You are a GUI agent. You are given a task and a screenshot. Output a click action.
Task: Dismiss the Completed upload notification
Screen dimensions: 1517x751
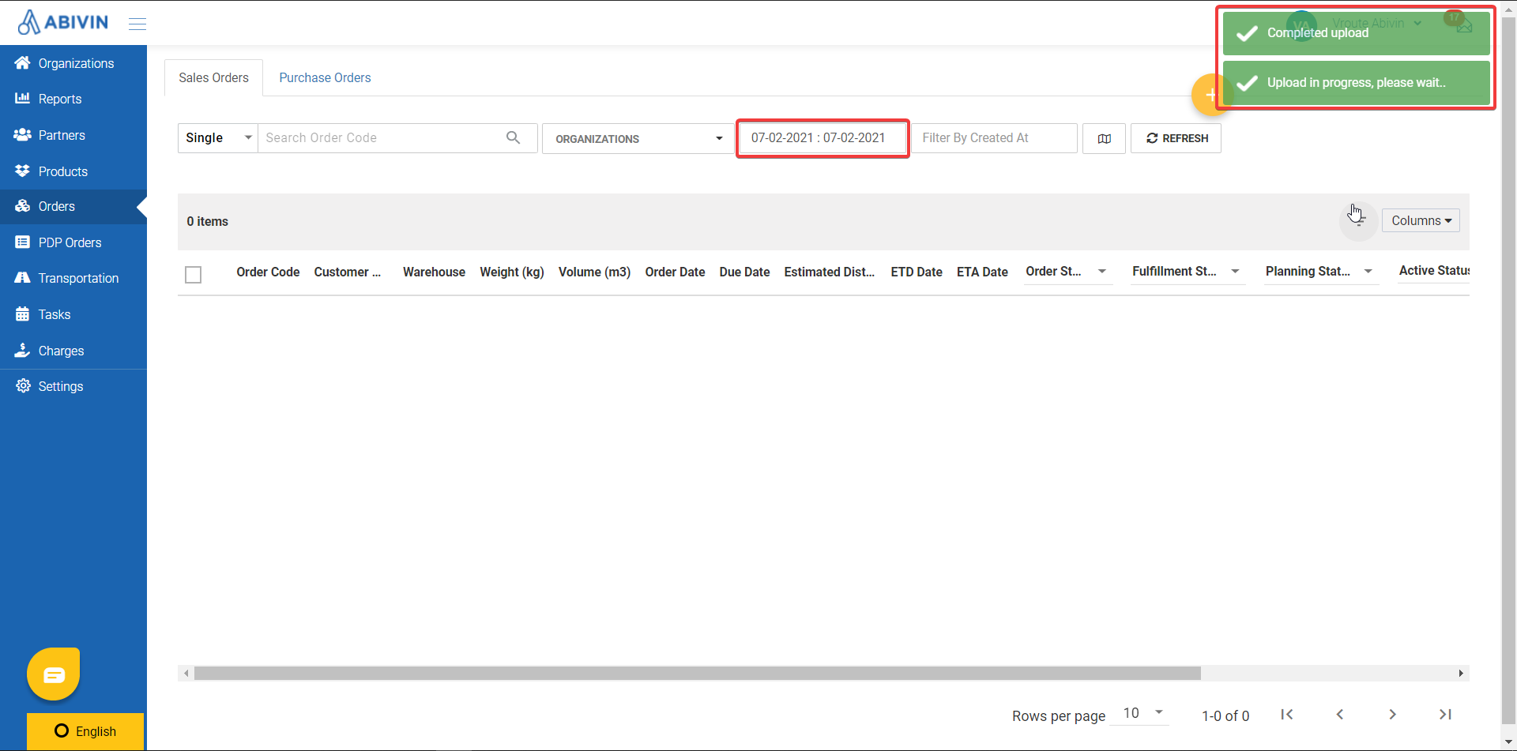(1356, 33)
